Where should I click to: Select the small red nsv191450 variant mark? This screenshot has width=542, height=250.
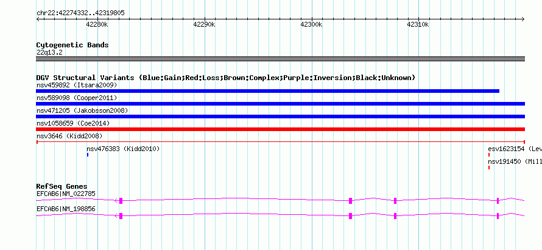click(489, 167)
